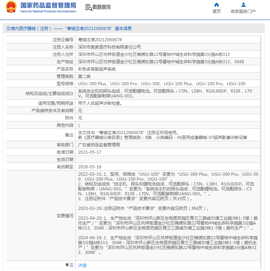Click the model list starting UGU-300 Plus
Image resolution: width=270 pixels, height=271 pixels.
click(x=162, y=84)
